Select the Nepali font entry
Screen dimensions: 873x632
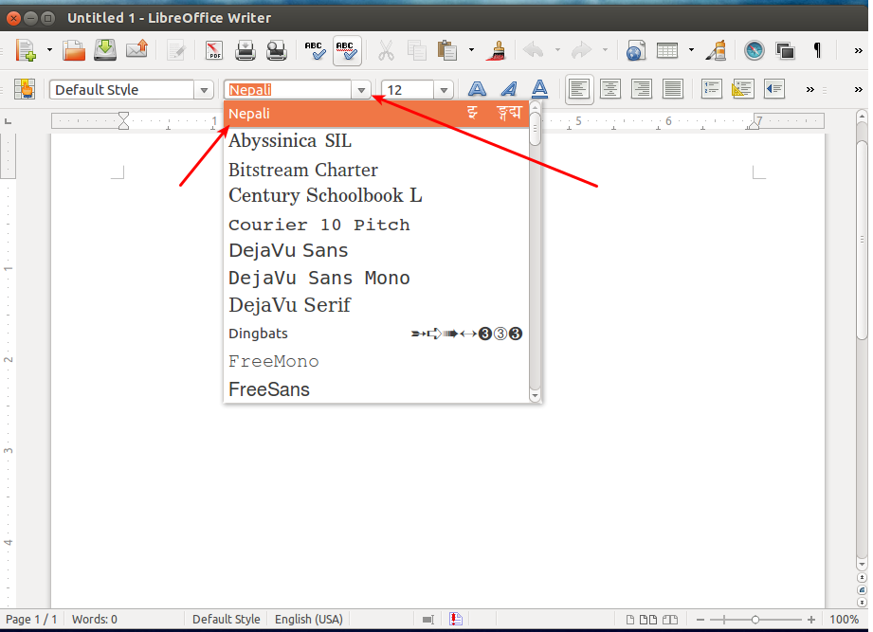376,114
